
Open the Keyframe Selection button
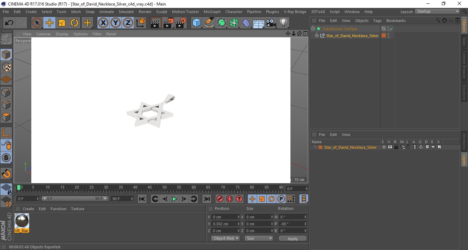point(240,199)
